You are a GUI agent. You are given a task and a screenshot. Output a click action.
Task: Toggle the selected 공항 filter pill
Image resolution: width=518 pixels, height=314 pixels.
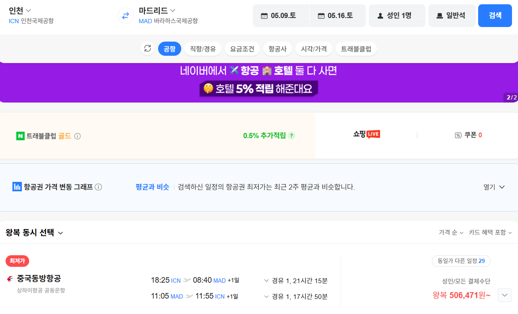click(x=169, y=48)
